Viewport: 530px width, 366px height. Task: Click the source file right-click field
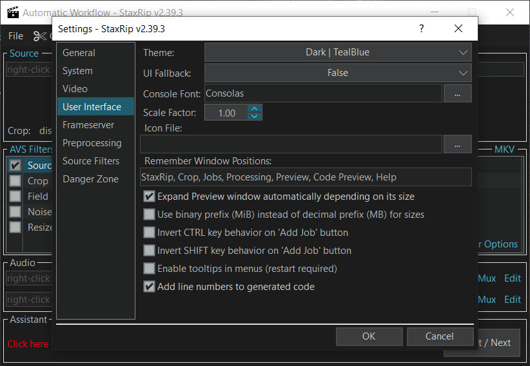29,70
